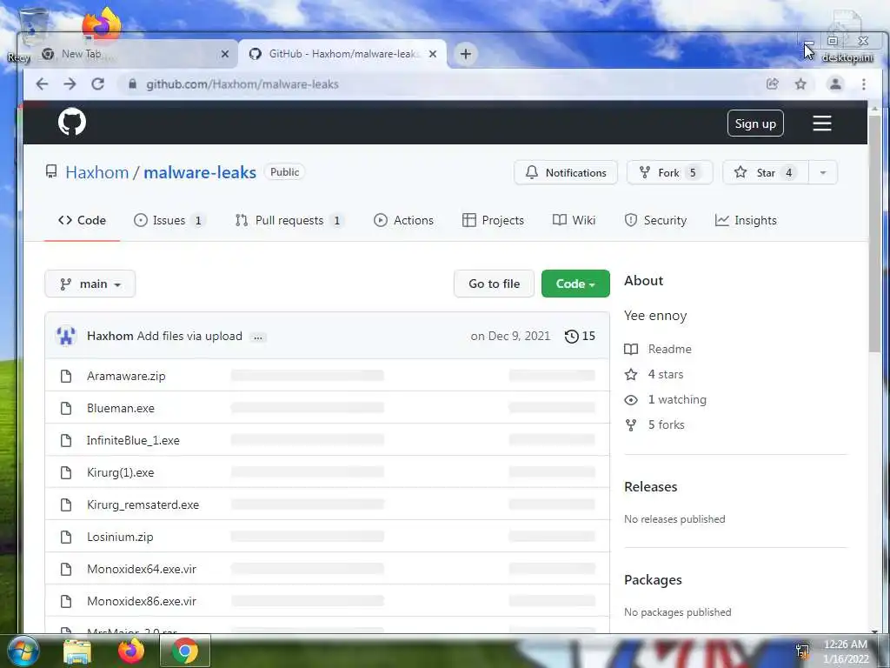The height and width of the screenshot is (668, 890).
Task: Open the Add files via upload commit
Action: 189,337
